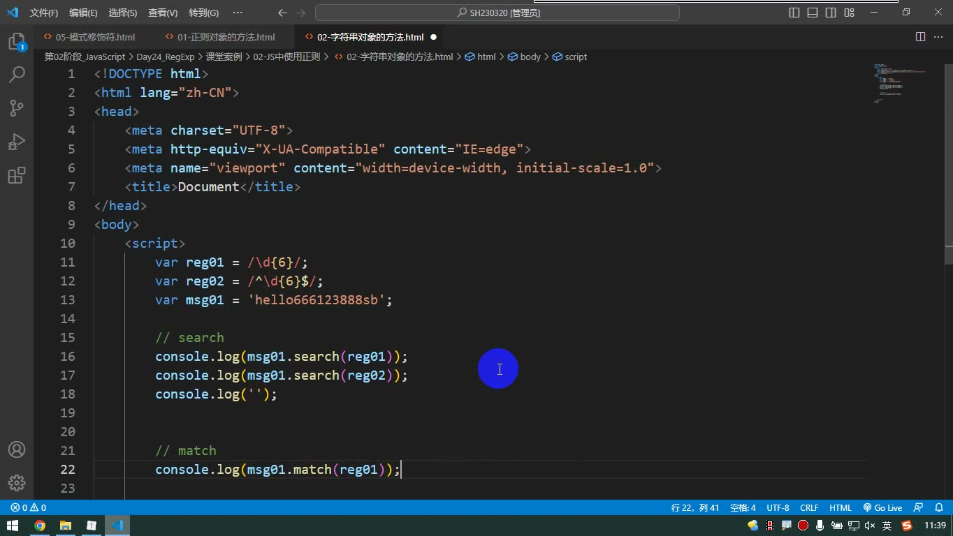Start Go Live server from status bar

[882, 508]
